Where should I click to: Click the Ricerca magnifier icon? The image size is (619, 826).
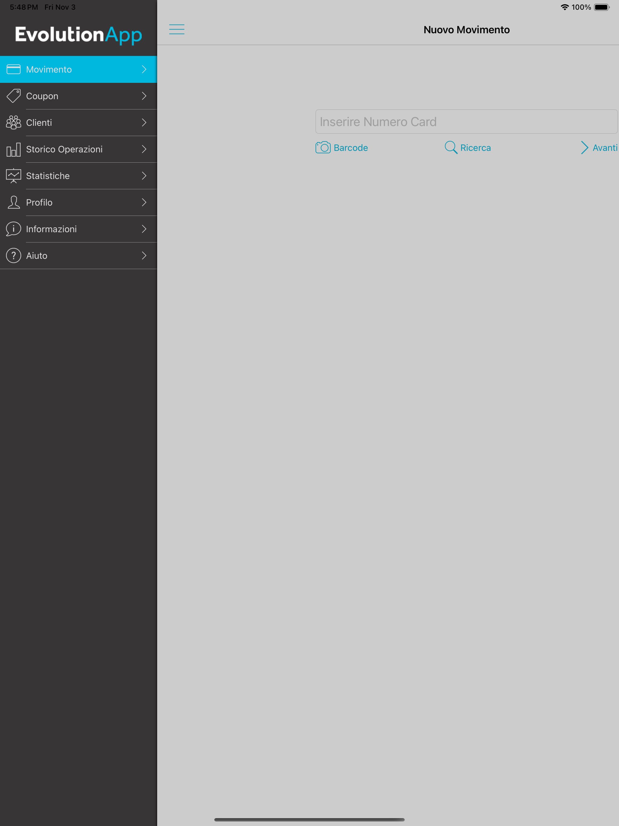coord(451,148)
